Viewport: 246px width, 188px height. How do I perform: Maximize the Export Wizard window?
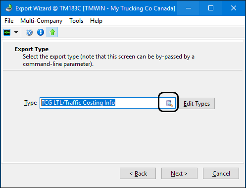coord(211,8)
